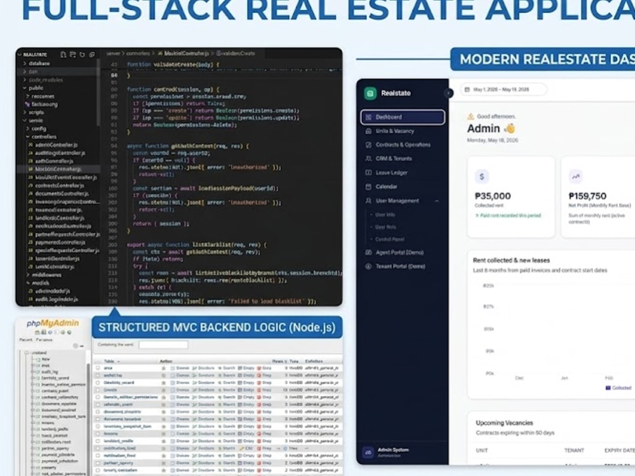Click the Collected legend swatch on chart
635x476 pixels.
608,388
